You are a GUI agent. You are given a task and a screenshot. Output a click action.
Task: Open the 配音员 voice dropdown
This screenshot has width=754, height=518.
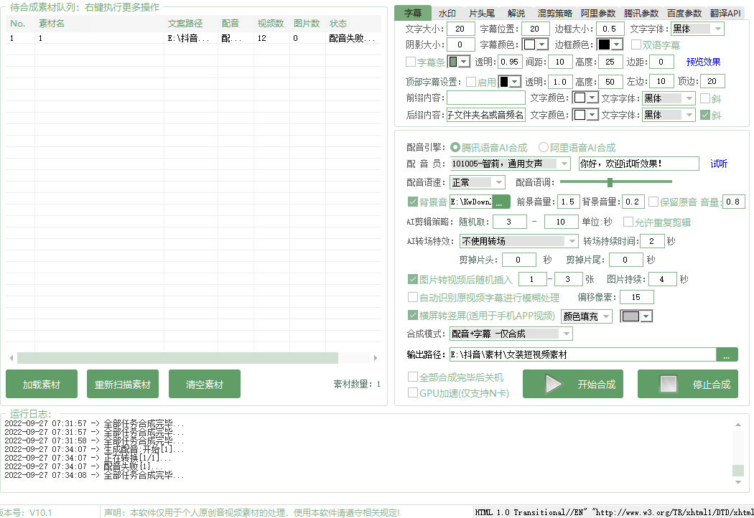564,164
